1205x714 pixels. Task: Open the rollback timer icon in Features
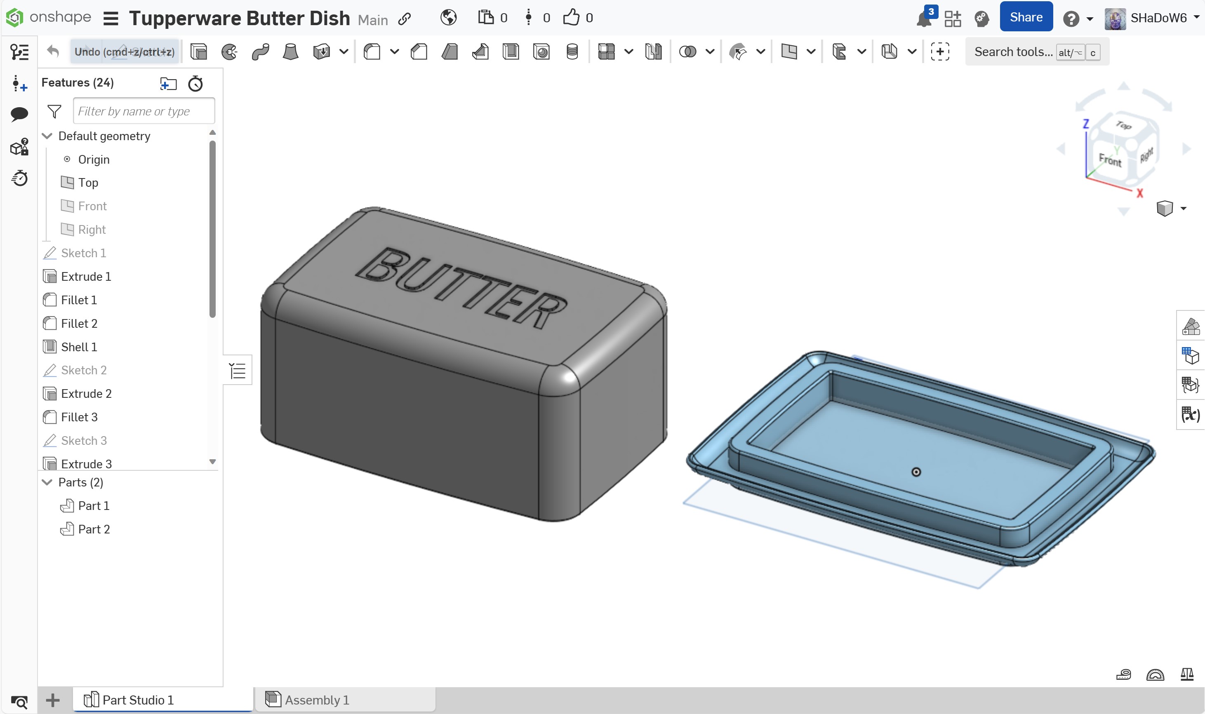pyautogui.click(x=195, y=84)
